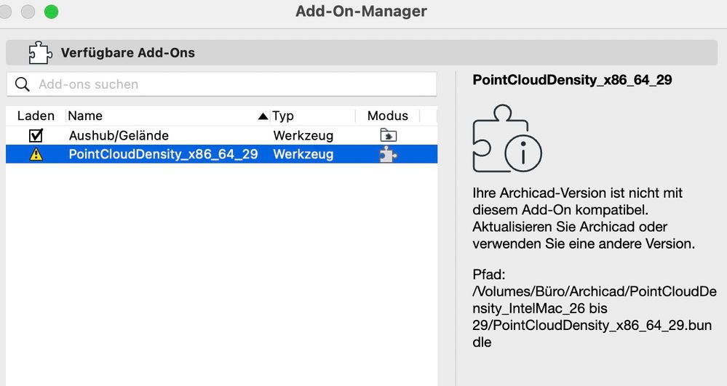This screenshot has height=386, width=727.
Task: Focus the Add-ons suchen search field
Action: (x=222, y=84)
